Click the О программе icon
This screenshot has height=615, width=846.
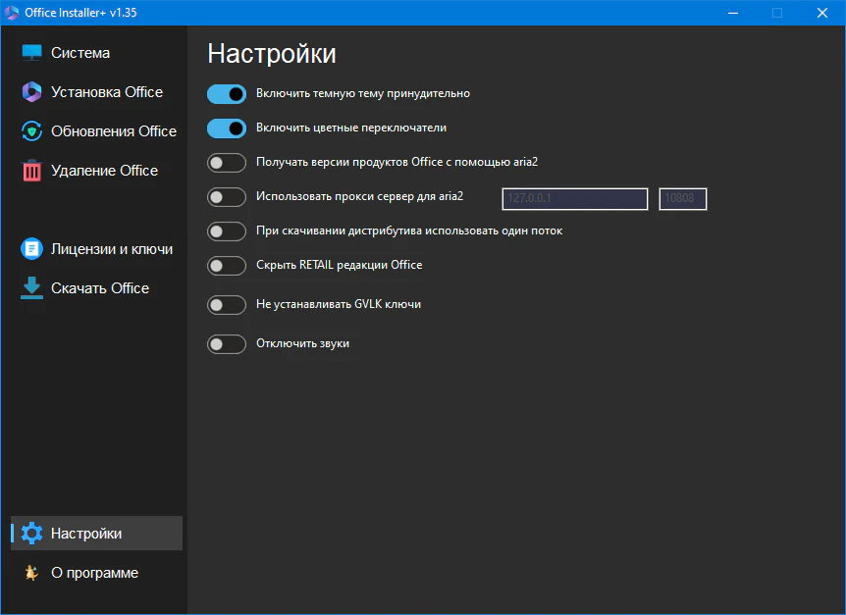coord(31,573)
